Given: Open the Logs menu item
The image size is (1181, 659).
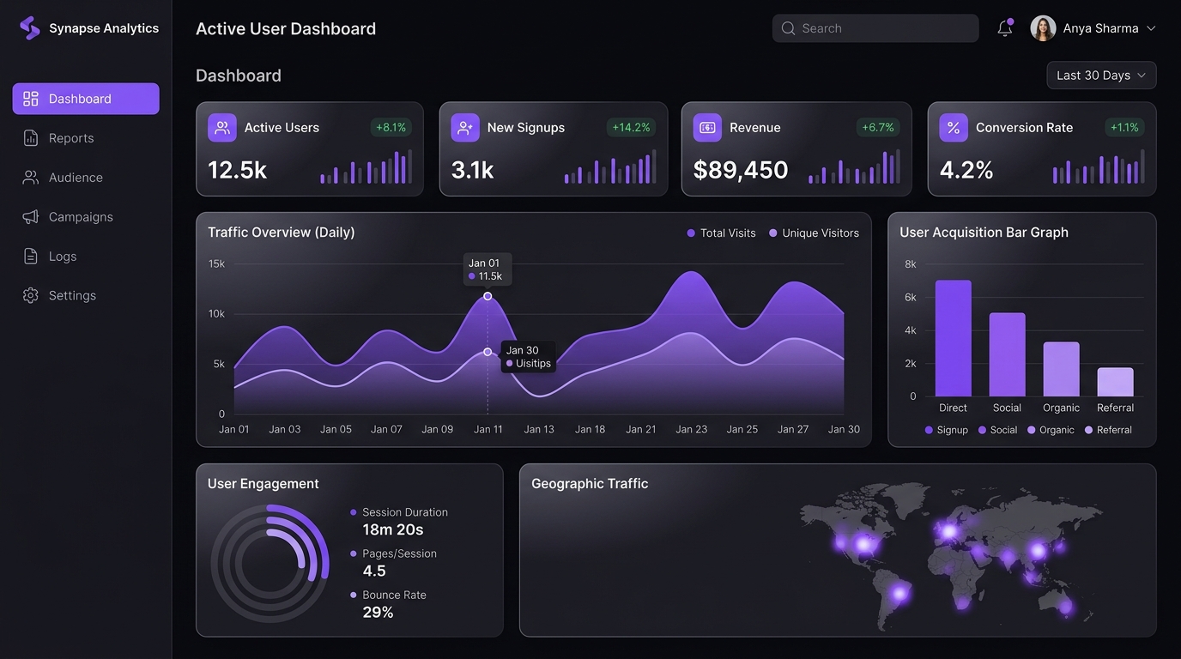Looking at the screenshot, I should [x=86, y=256].
